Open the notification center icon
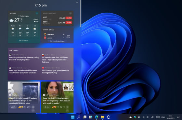This screenshot has height=120, width=182. 178,117
